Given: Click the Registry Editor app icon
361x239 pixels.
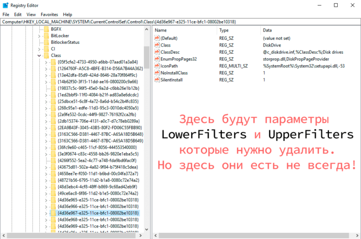Looking at the screenshot, I should pyautogui.click(x=6, y=5).
